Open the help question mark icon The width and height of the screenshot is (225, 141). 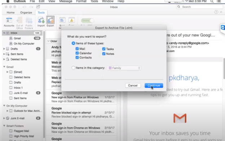coord(216,12)
